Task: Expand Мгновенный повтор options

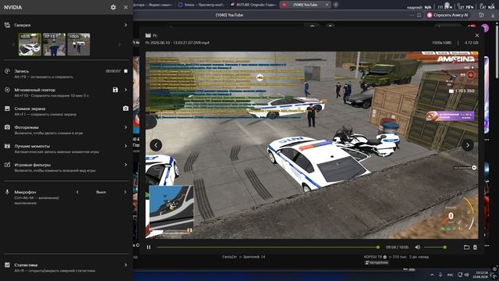Action: [x=126, y=90]
